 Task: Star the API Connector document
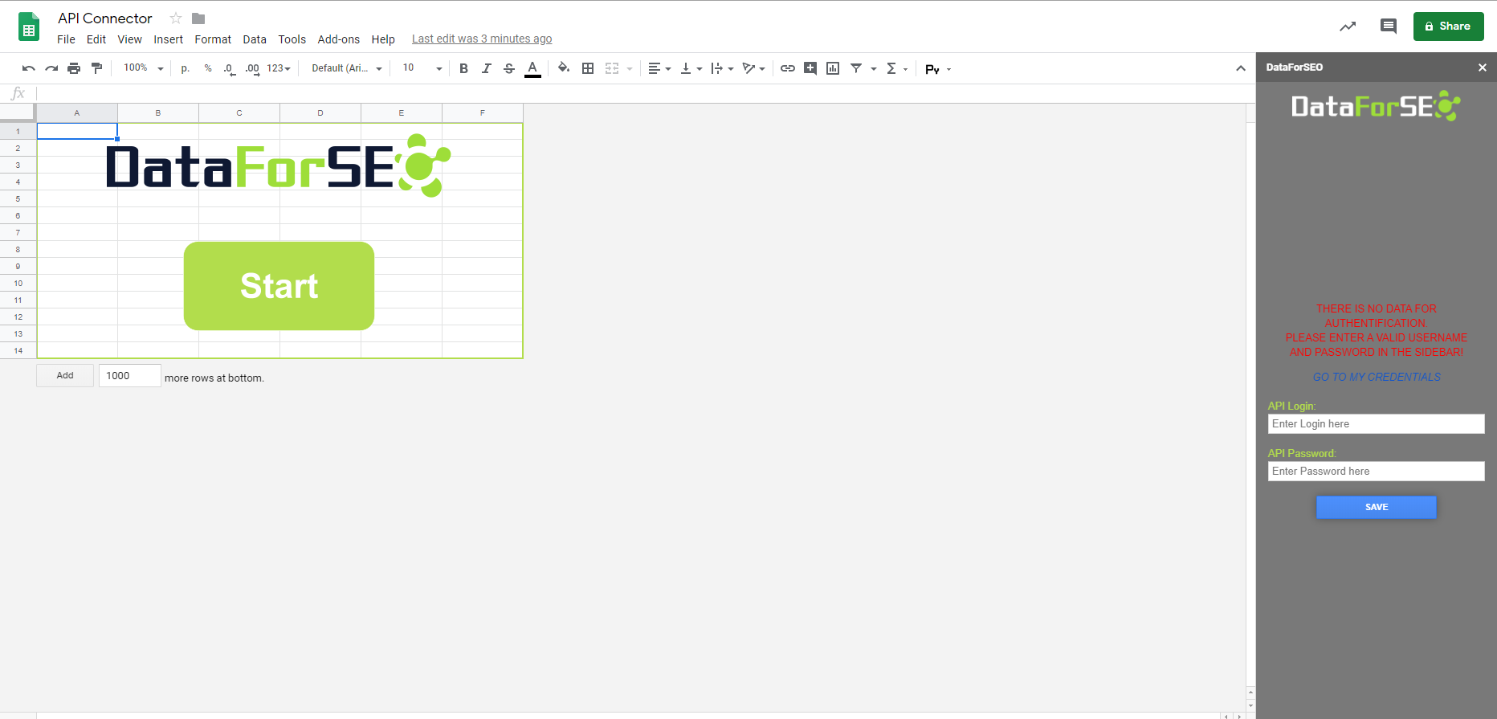[176, 18]
